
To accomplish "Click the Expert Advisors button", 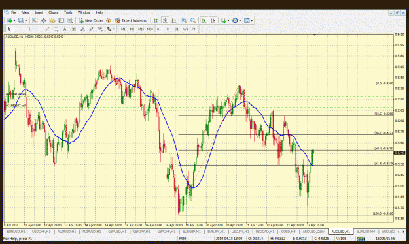I will pyautogui.click(x=131, y=20).
